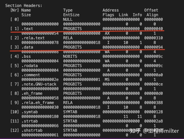Click the .symtab section name
The image size is (184, 139).
click(x=30, y=112)
